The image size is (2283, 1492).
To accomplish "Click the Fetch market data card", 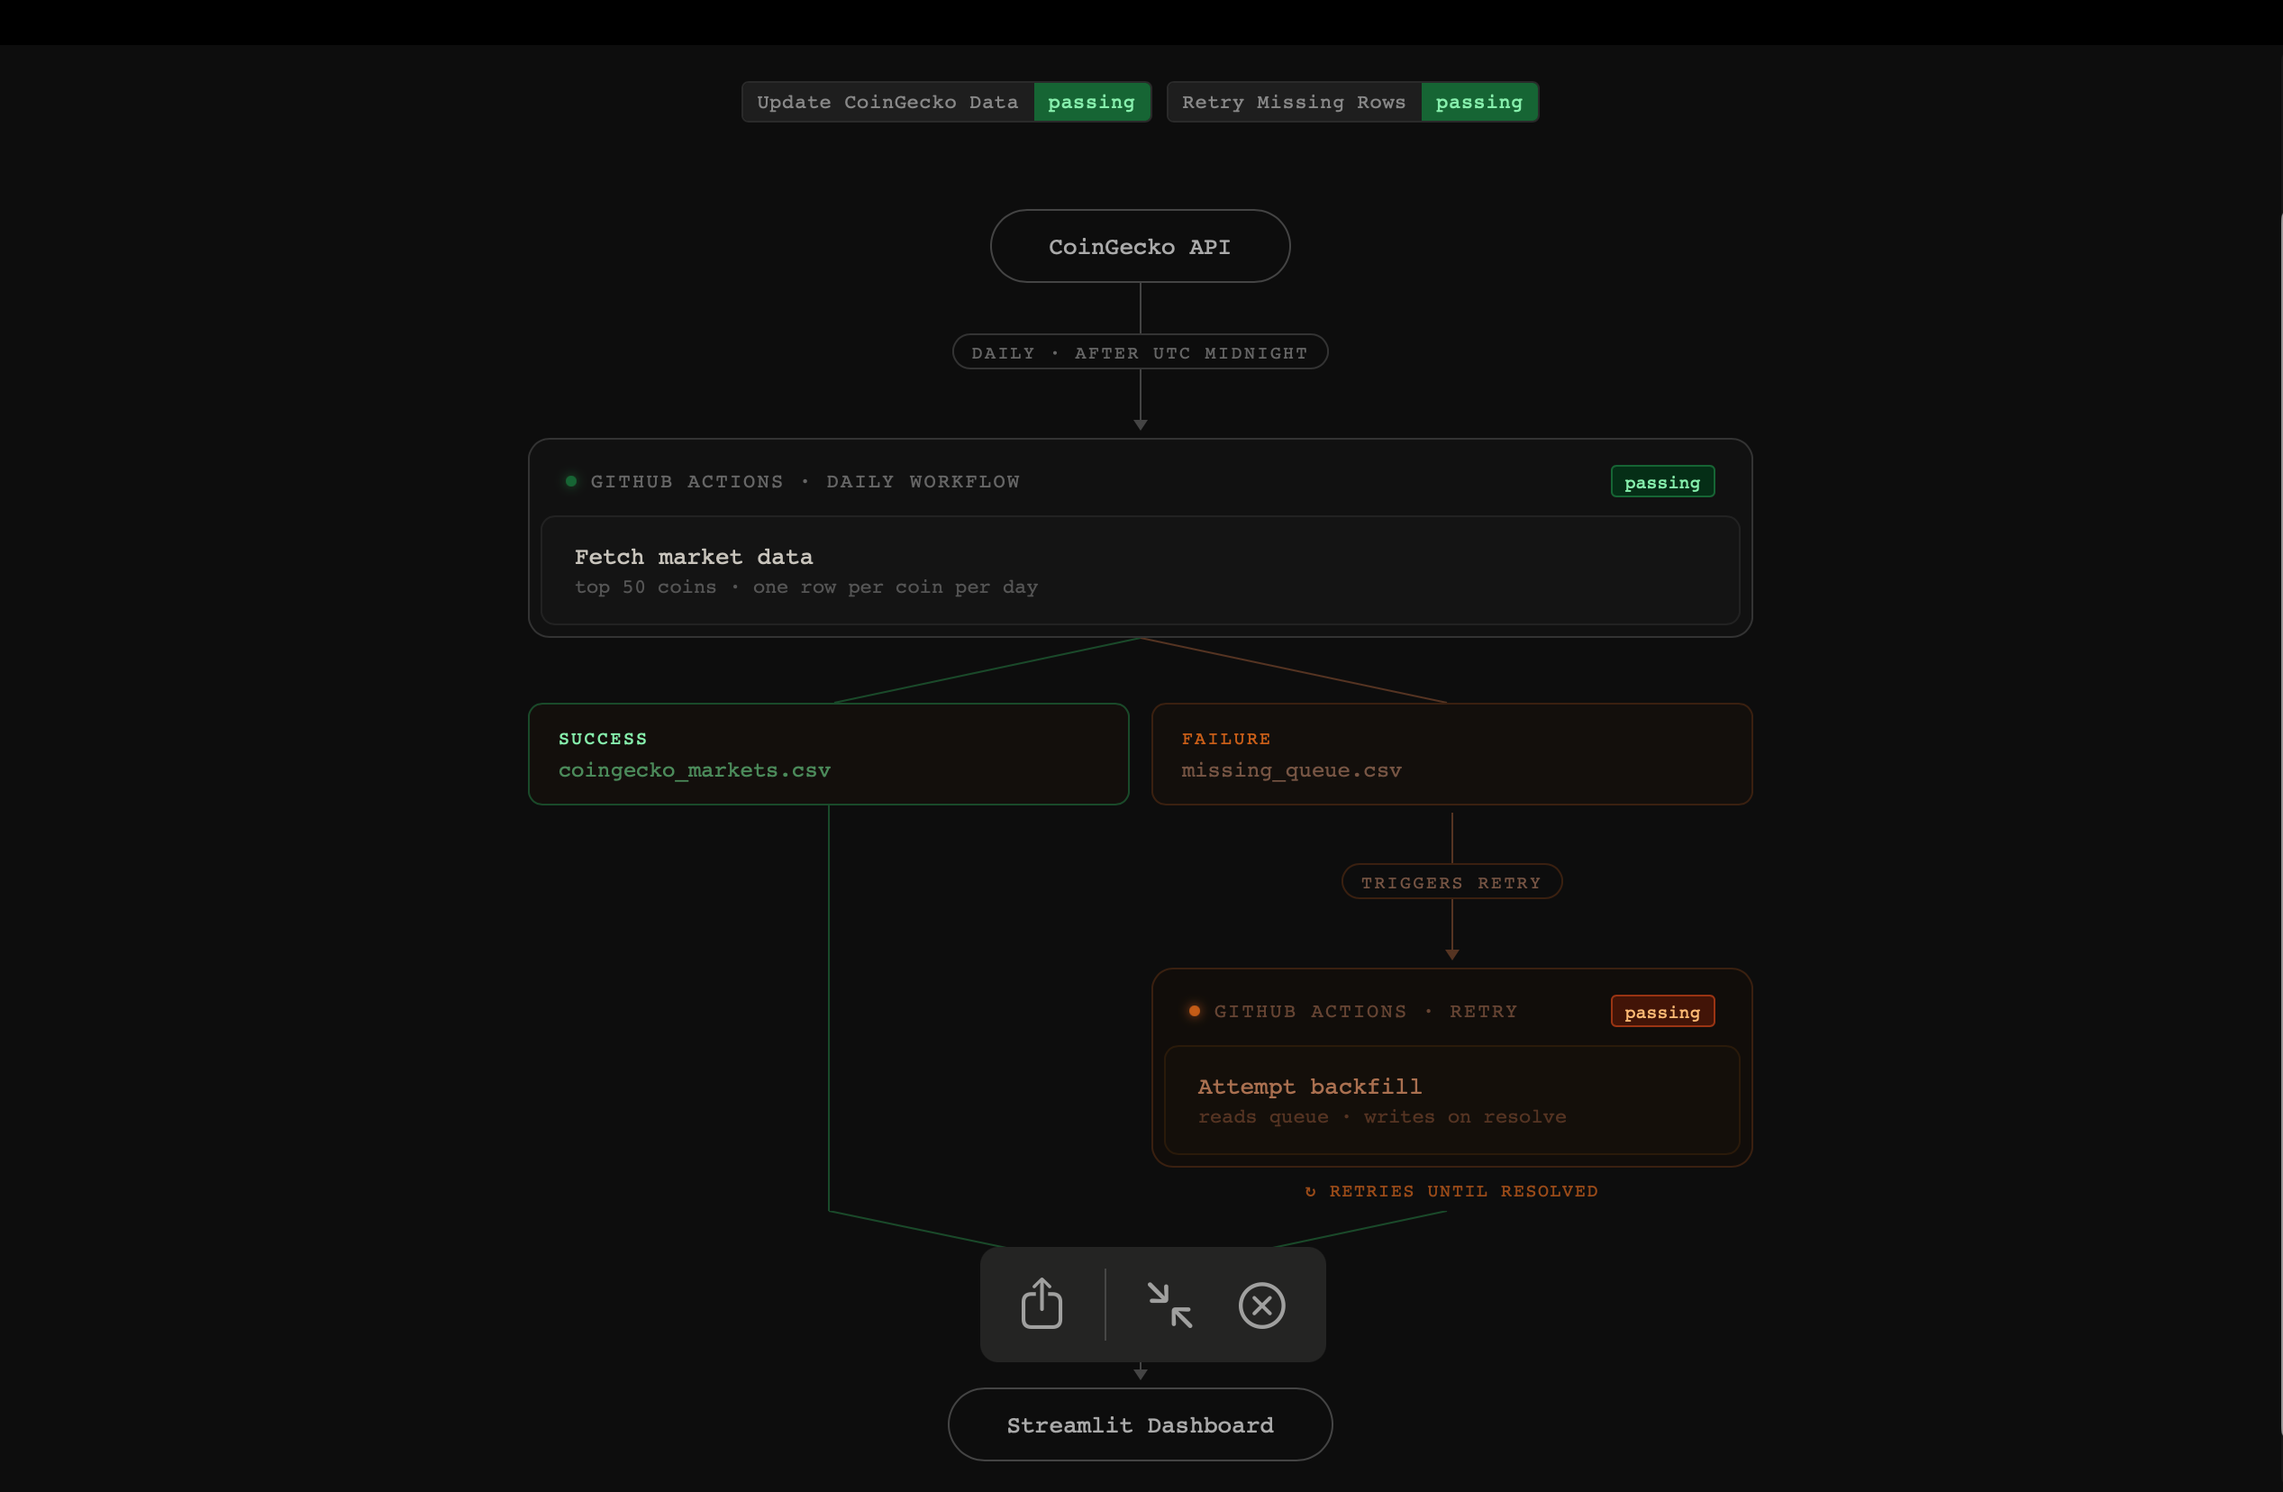I will coord(1140,571).
